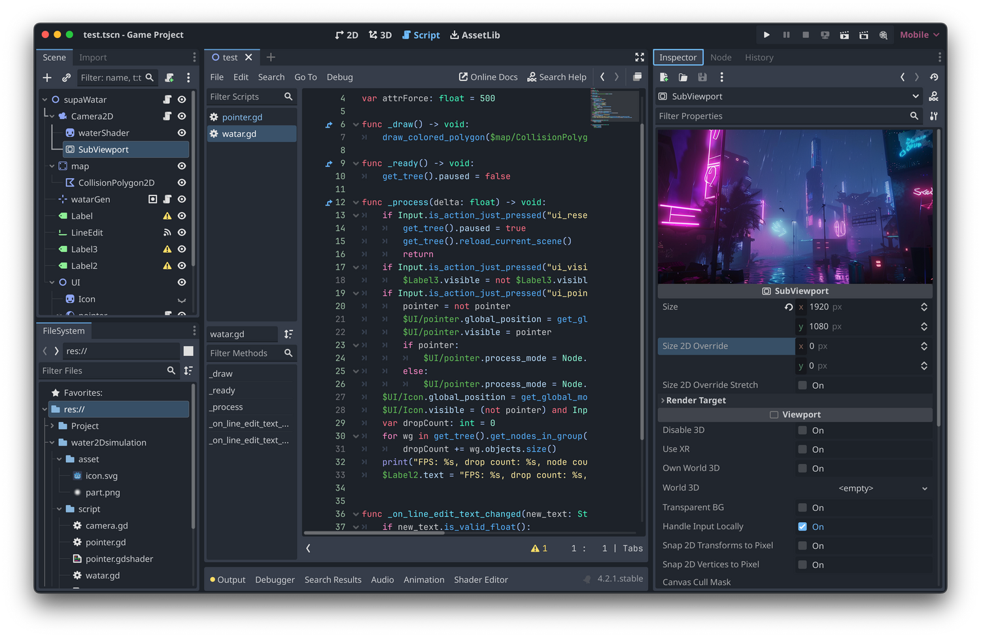Increase Size x with its stepper arrows

click(x=924, y=306)
